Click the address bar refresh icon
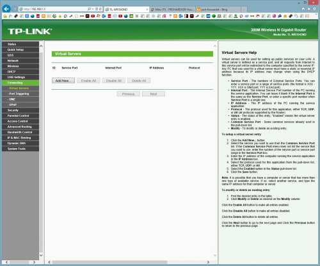The width and height of the screenshot is (320, 266). tap(100, 9)
